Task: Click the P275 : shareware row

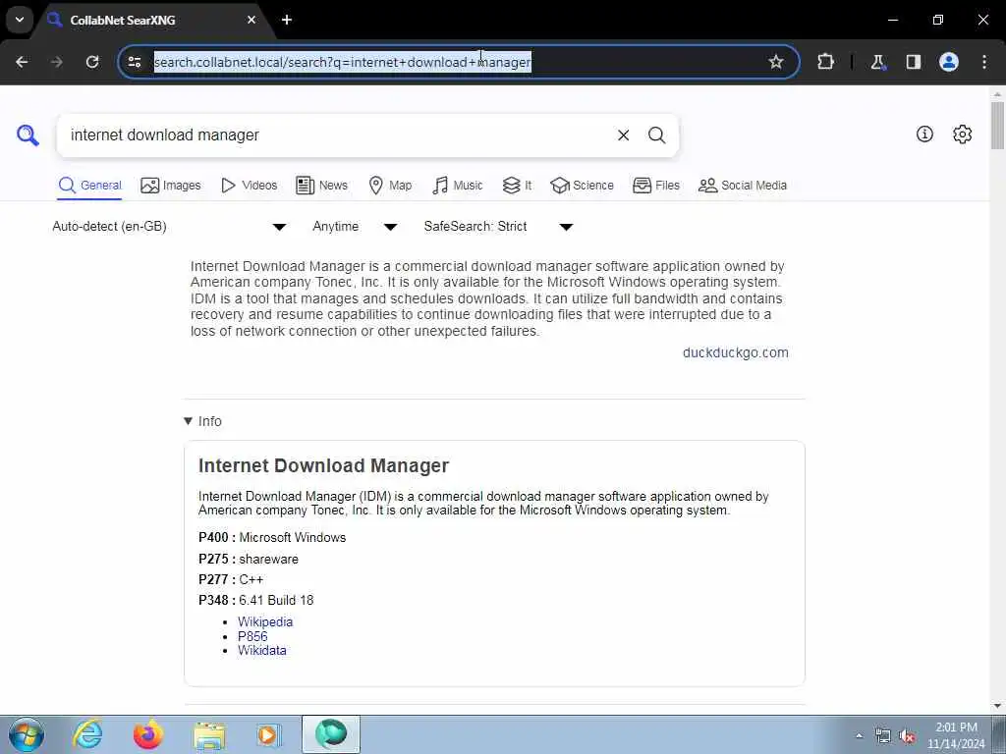Action: tap(249, 559)
